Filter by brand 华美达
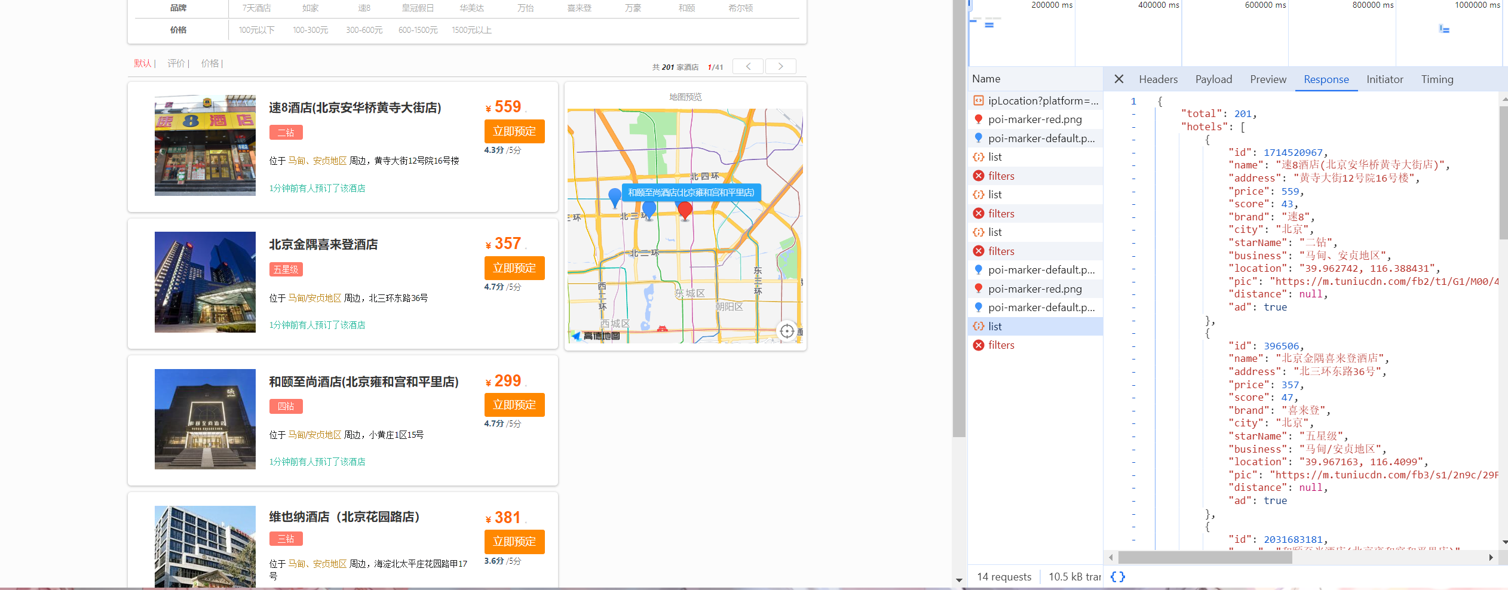Viewport: 1508px width, 590px height. pyautogui.click(x=472, y=8)
